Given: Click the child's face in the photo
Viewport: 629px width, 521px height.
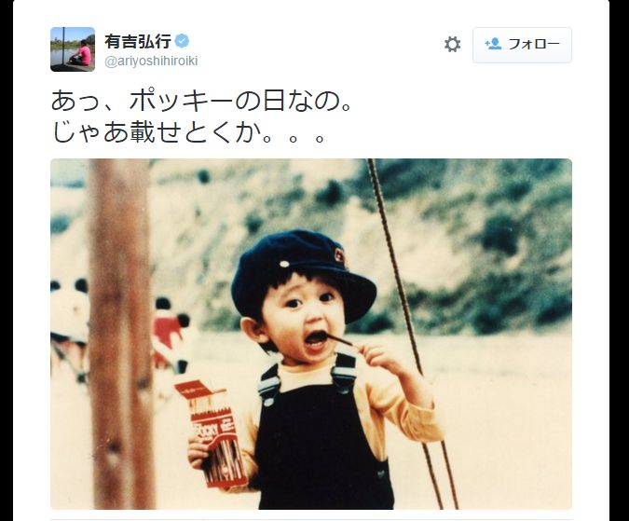Looking at the screenshot, I should coord(303,317).
